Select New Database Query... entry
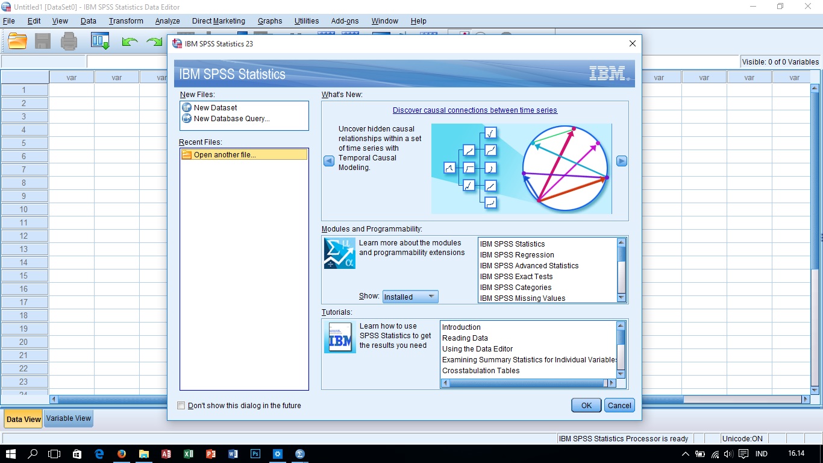Image resolution: width=823 pixels, height=463 pixels. click(x=232, y=119)
